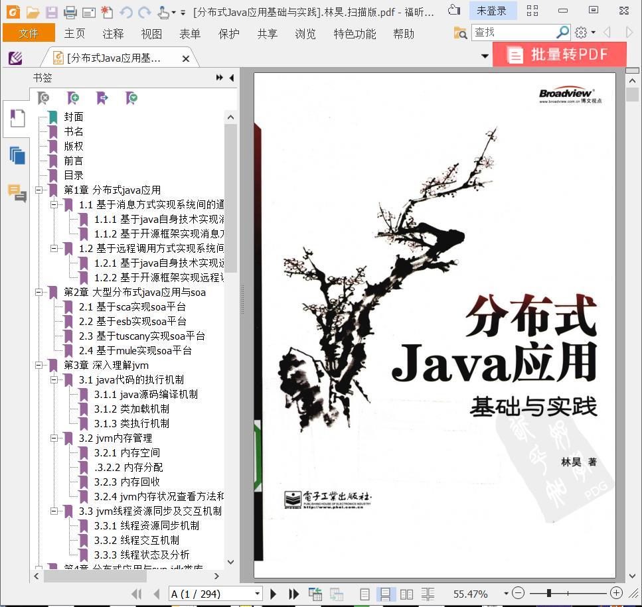642x607 pixels.
Task: Open the skin changer shirt icon
Action: [454, 10]
